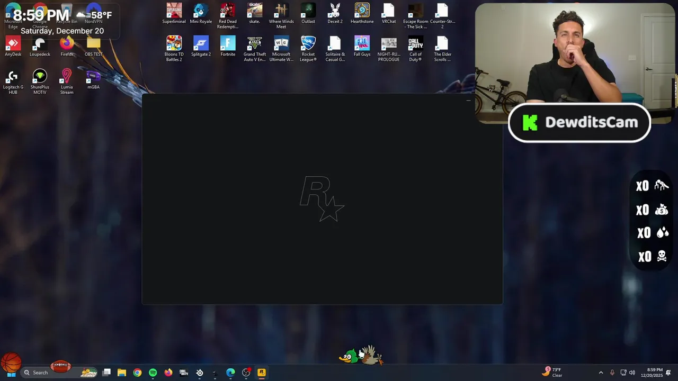
Task: Launch Splitgate 2 from the desktop
Action: coord(201,47)
